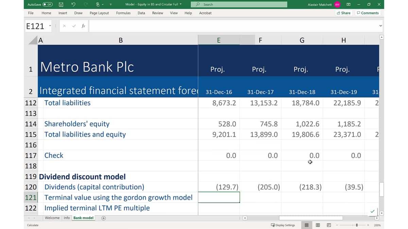This screenshot has height=229, width=408.
Task: Click inside the formula bar
Action: 233,26
